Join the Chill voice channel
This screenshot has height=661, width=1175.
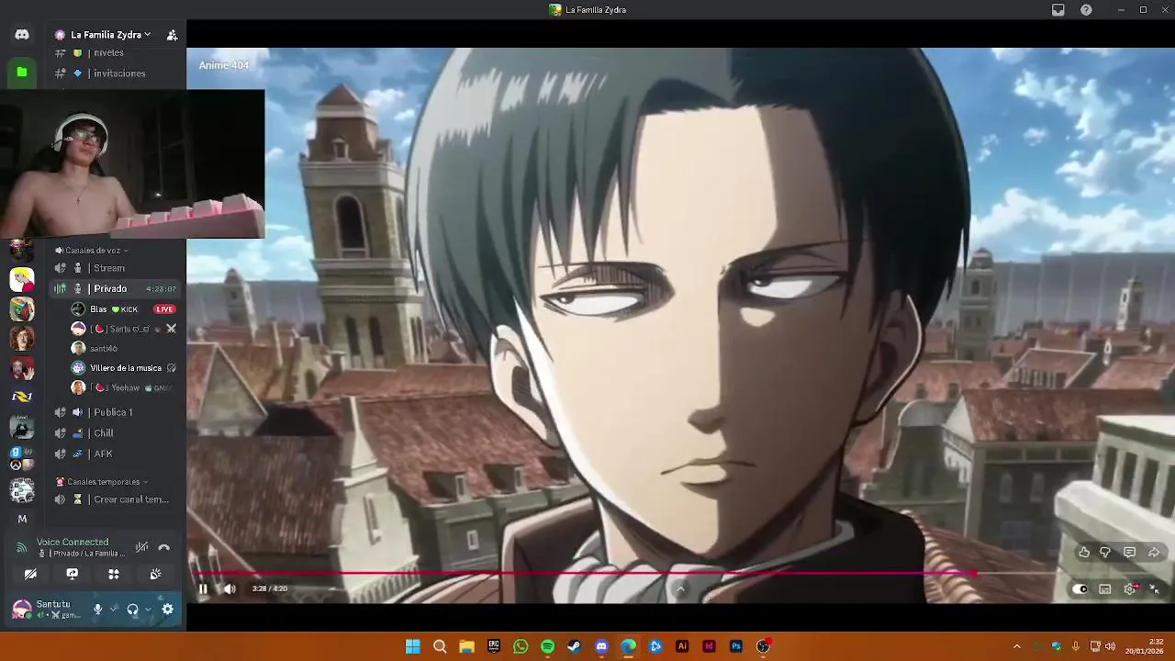[115, 433]
